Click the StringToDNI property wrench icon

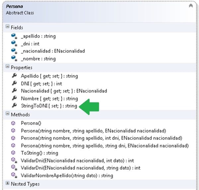coord(14,106)
